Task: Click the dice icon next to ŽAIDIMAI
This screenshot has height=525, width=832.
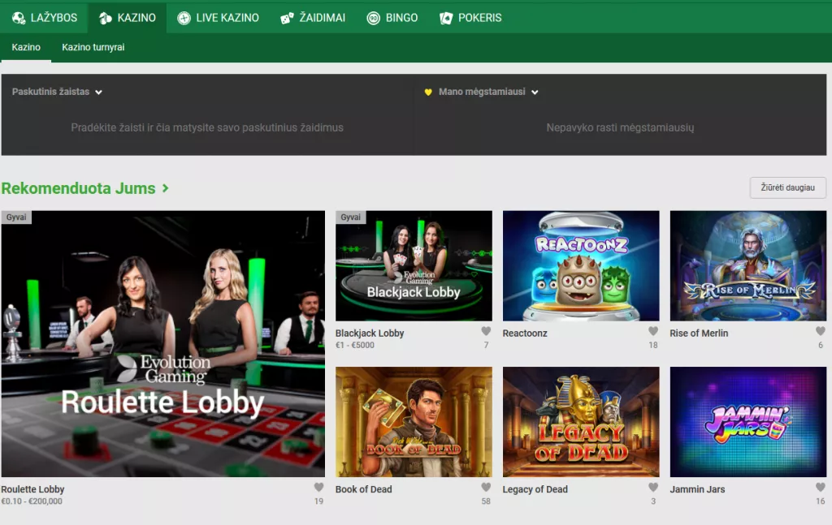Action: (285, 17)
